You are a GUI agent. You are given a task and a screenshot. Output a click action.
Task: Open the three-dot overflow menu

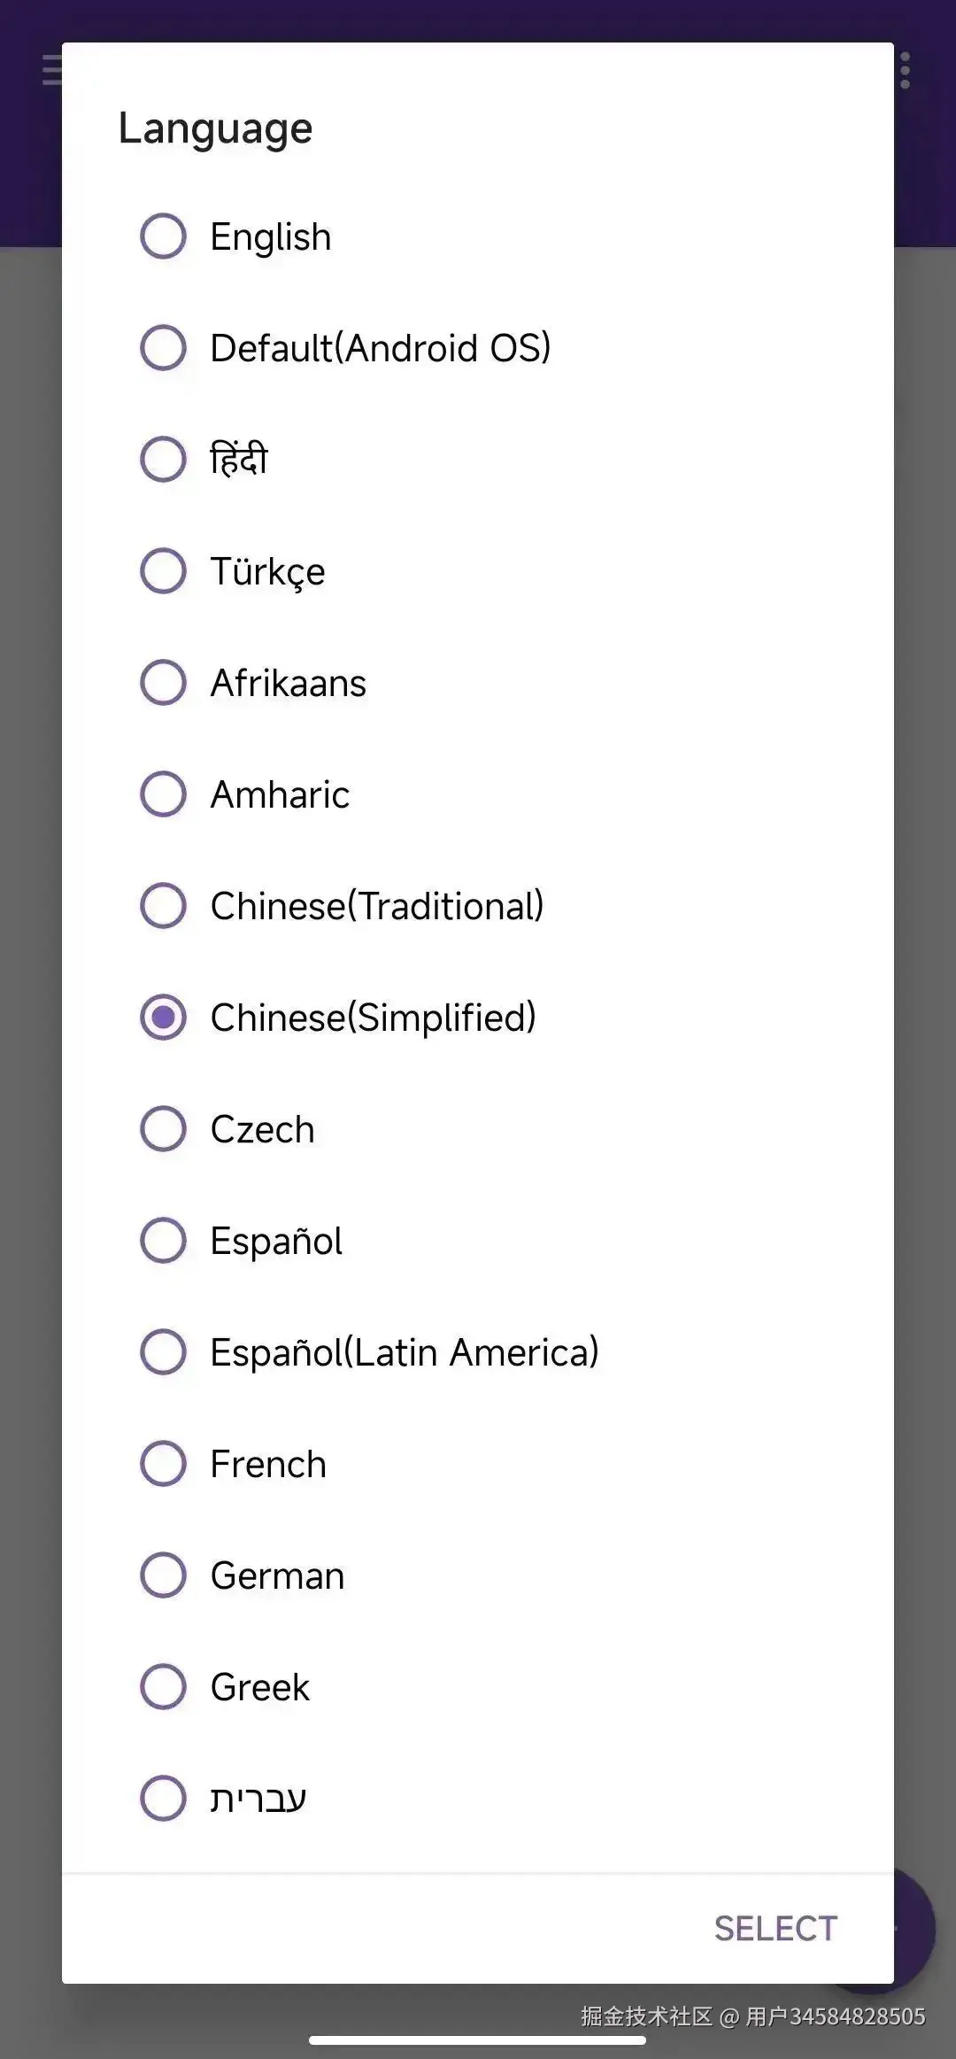[905, 70]
